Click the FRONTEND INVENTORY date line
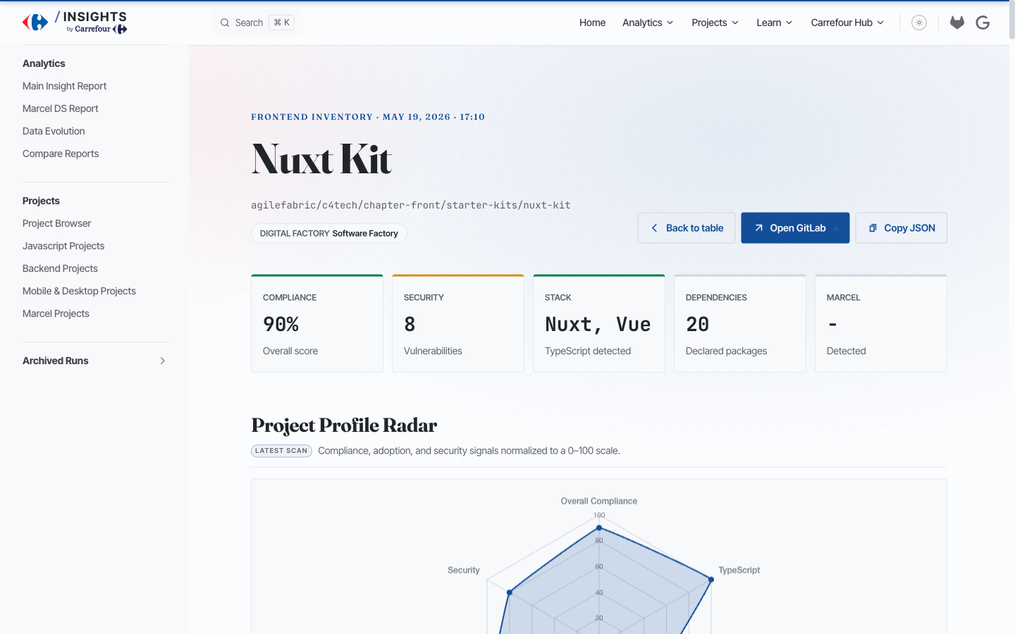Image resolution: width=1015 pixels, height=634 pixels. pyautogui.click(x=368, y=117)
